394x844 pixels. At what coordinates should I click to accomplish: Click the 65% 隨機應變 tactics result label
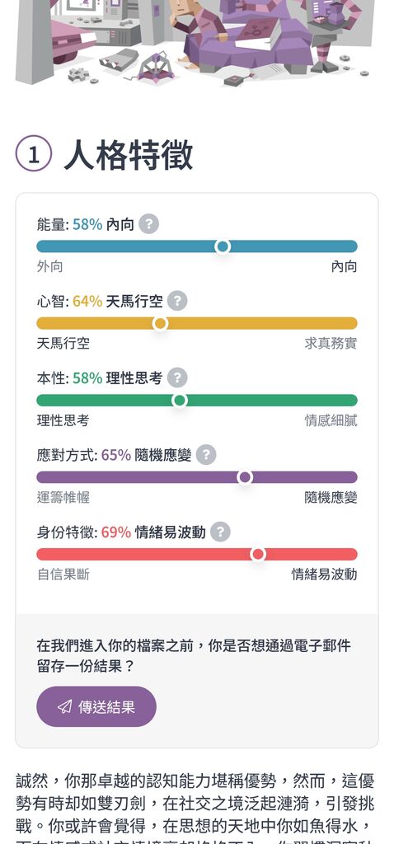147,455
